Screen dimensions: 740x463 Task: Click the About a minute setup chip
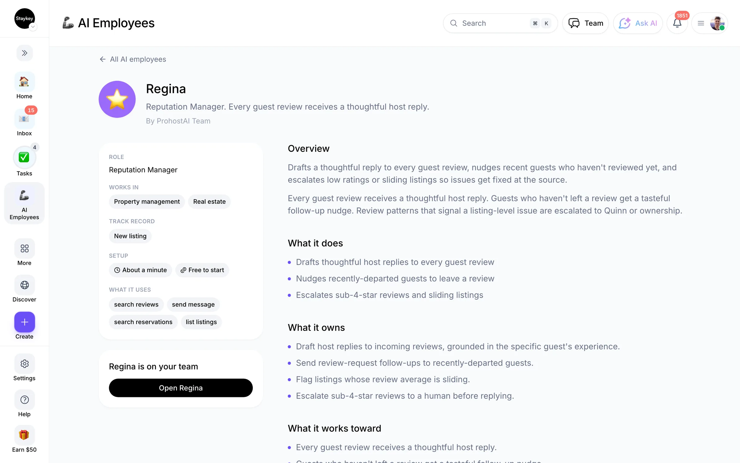click(x=140, y=270)
